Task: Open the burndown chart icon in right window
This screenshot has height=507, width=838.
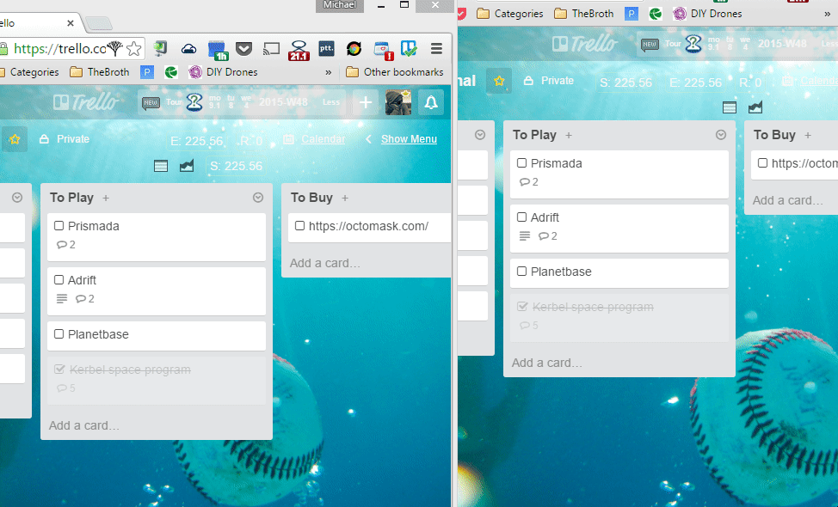Action: 755,107
